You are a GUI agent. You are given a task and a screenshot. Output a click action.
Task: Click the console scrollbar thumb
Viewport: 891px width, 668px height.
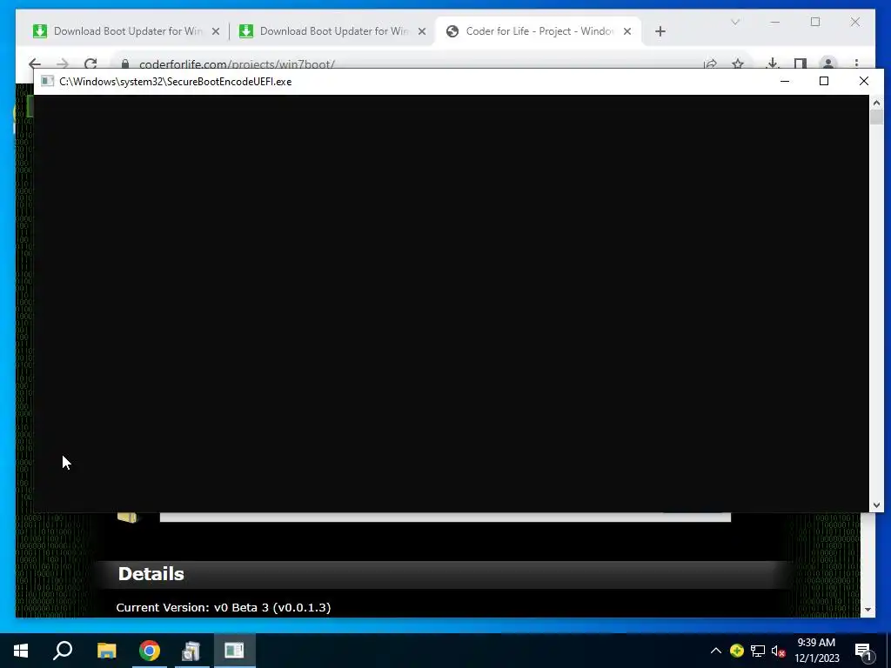tap(876, 117)
